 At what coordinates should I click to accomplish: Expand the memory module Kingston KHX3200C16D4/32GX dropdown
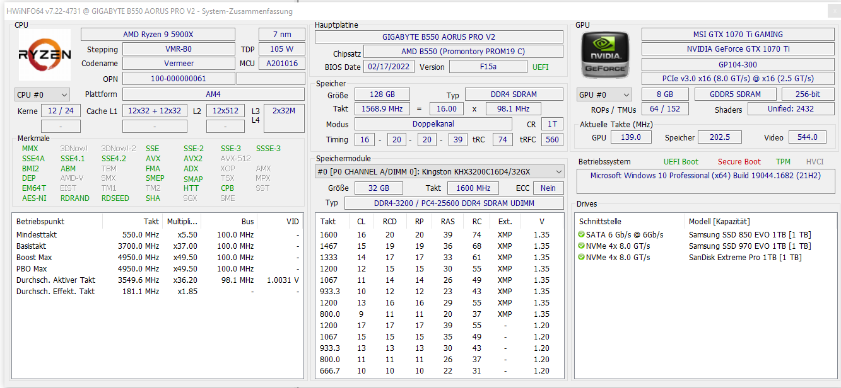[x=440, y=171]
